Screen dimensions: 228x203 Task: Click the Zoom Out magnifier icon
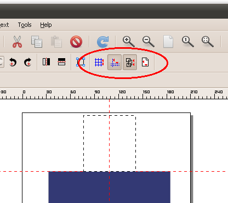click(149, 42)
